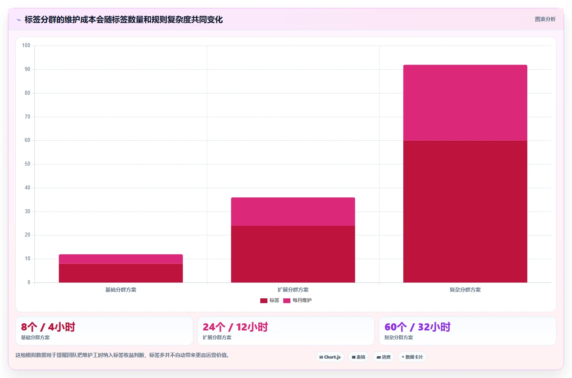Viewport: 572px width, 378px height.
Task: Click the 扩展分群方案 caption under 24个 card
Action: click(217, 338)
